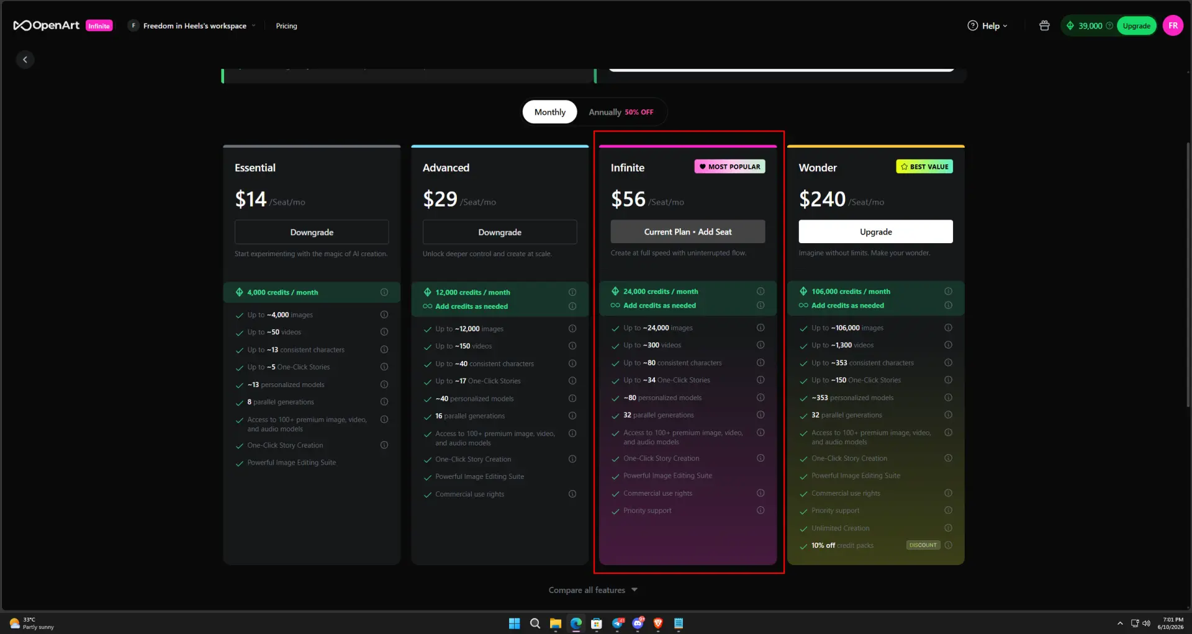Click 'Add credits as needed' in Wonder
The width and height of the screenshot is (1192, 634).
point(848,305)
